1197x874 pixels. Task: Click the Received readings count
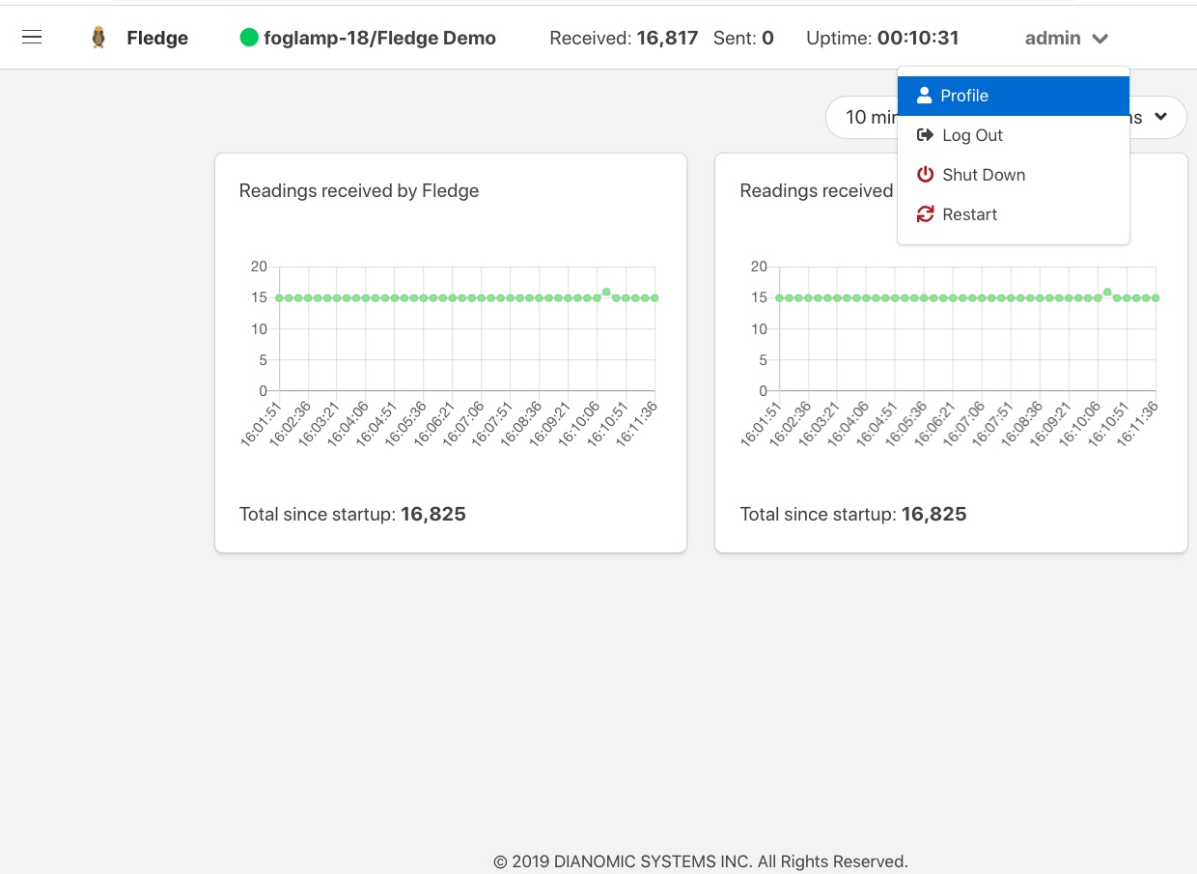click(x=666, y=39)
